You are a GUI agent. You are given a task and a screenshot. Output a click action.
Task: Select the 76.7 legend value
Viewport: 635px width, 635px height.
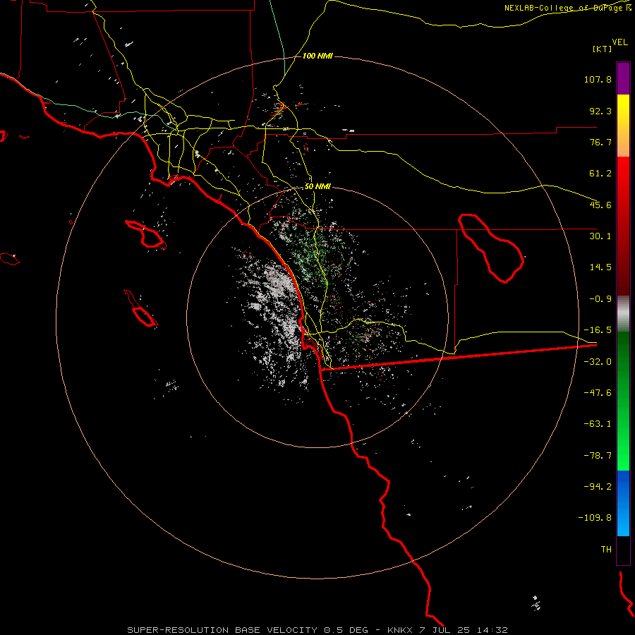pyautogui.click(x=600, y=142)
